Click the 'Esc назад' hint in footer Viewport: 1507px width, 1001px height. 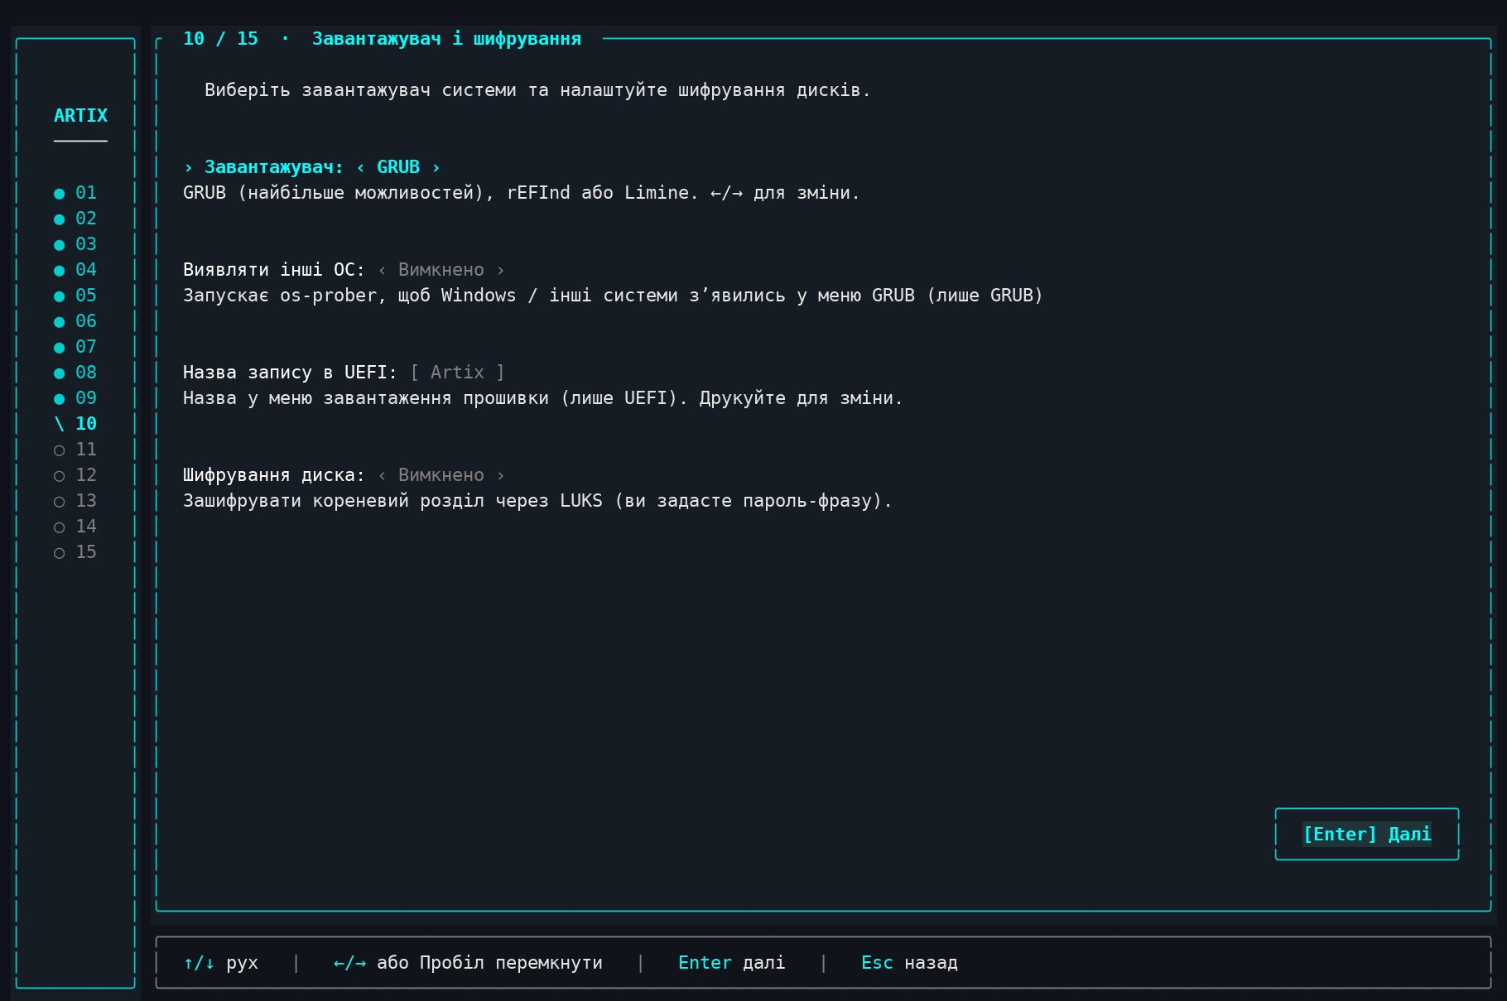point(909,963)
